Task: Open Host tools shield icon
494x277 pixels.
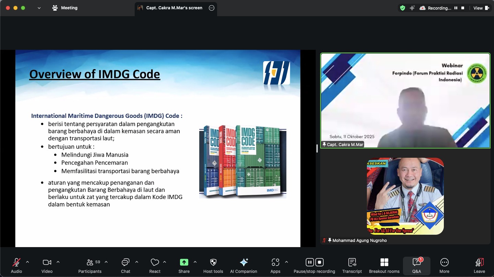Action: click(x=213, y=263)
